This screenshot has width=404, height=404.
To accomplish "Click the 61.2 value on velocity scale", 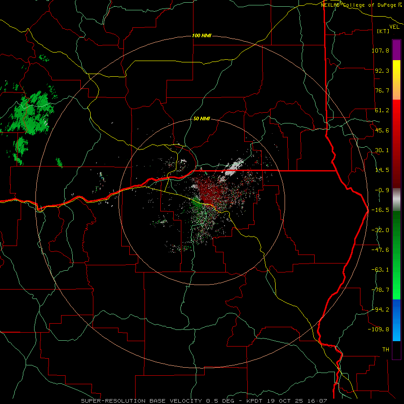I will 382,110.
